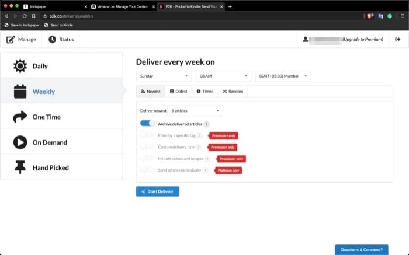Toggle Filter by a specific tag
Screen dimensions: 409x255
click(147, 135)
